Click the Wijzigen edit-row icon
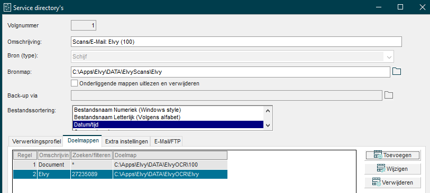The height and width of the screenshot is (193, 430). (381, 169)
